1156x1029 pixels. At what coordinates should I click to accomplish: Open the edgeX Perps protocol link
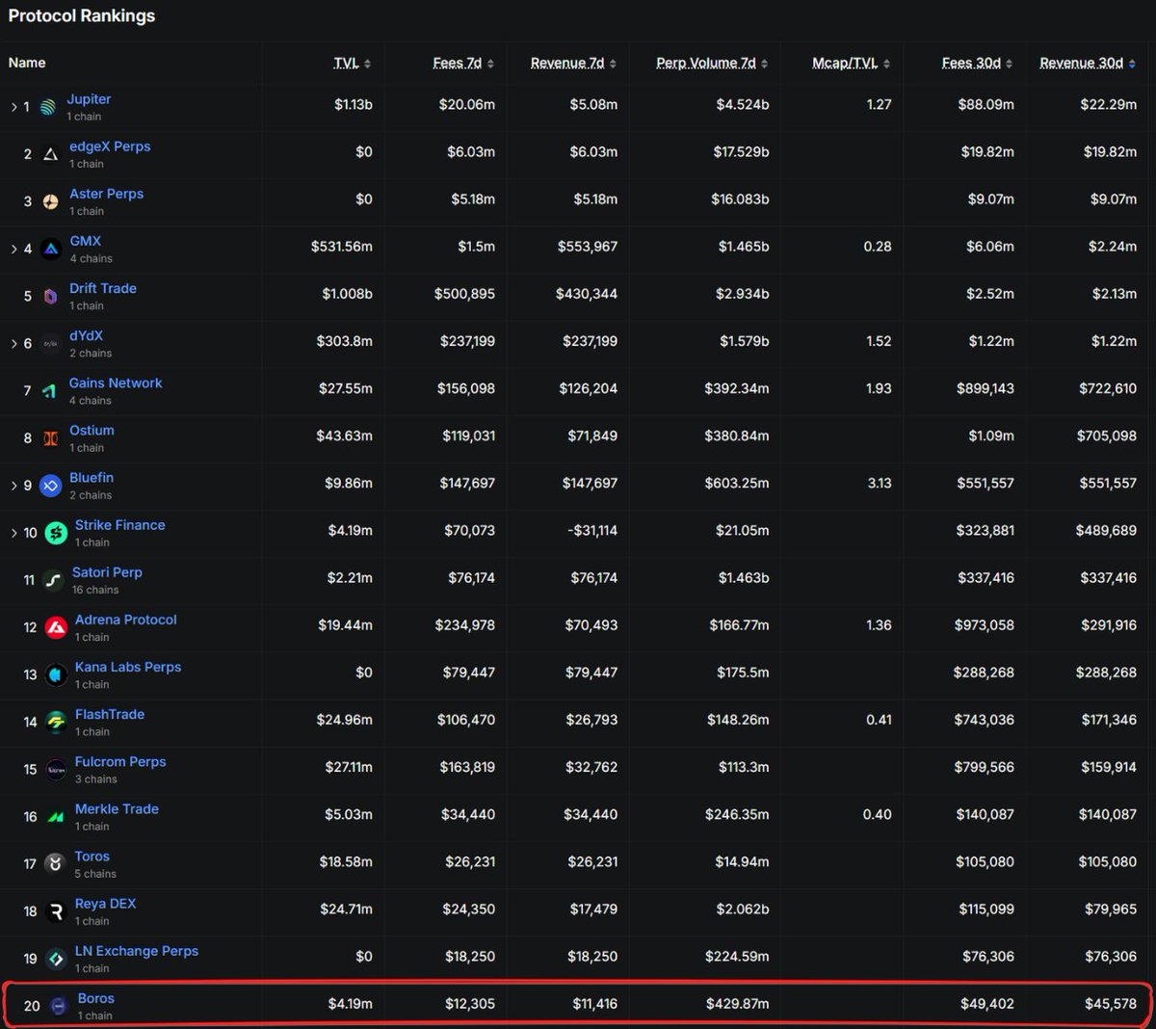[110, 146]
